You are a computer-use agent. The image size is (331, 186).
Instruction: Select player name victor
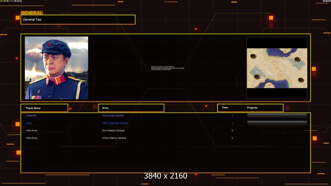pos(29,123)
